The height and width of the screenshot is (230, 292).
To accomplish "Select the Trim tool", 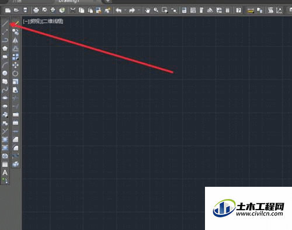I will click(15, 98).
